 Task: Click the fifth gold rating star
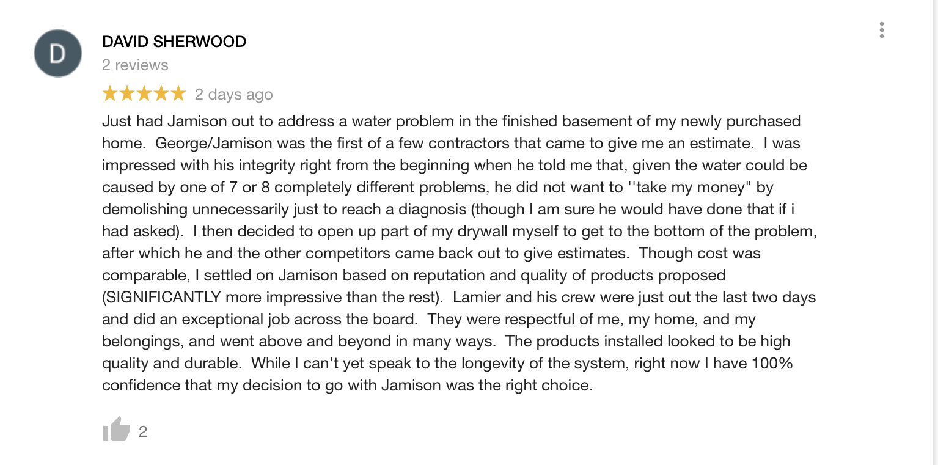click(177, 94)
